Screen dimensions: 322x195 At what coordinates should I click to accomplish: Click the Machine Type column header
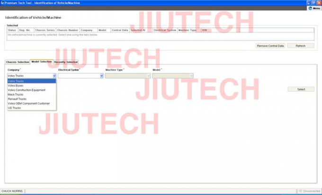coord(189,30)
